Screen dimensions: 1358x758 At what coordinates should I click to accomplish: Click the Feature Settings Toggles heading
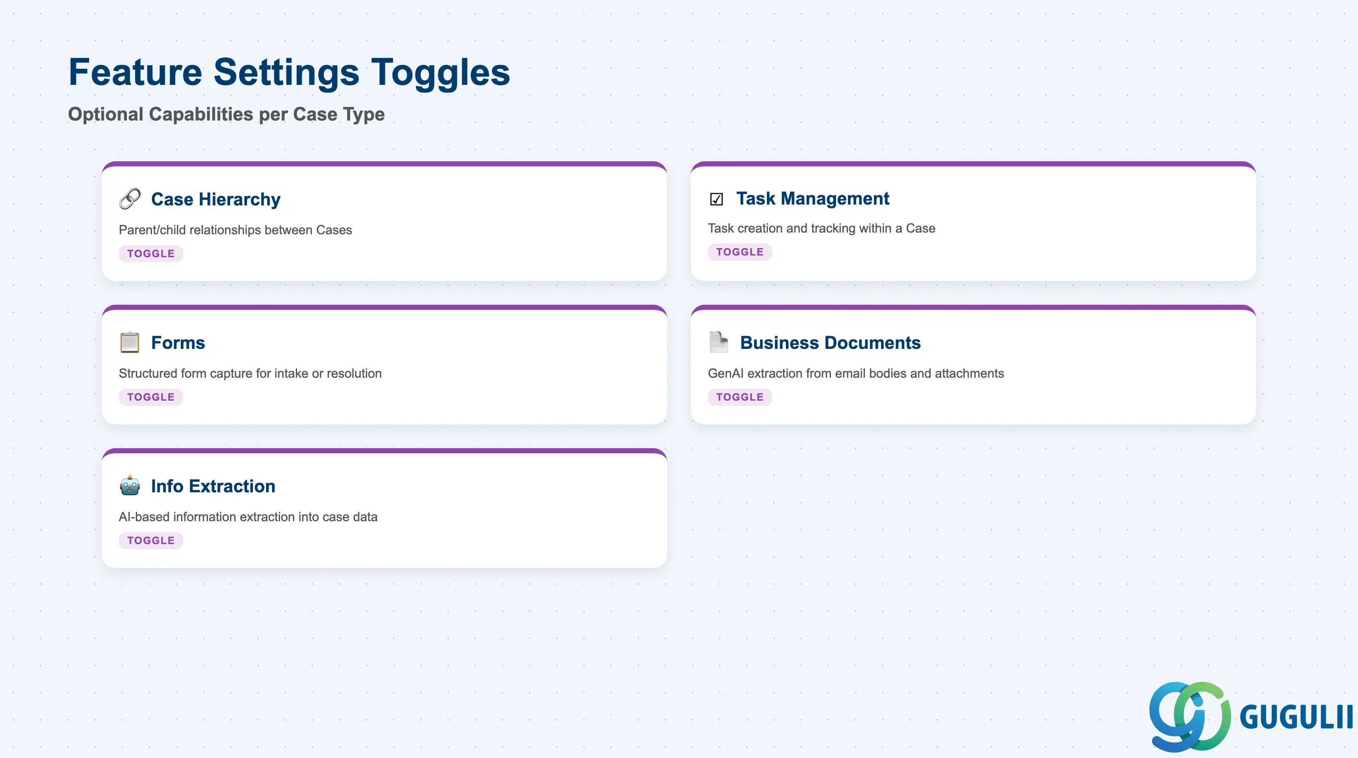[x=289, y=72]
